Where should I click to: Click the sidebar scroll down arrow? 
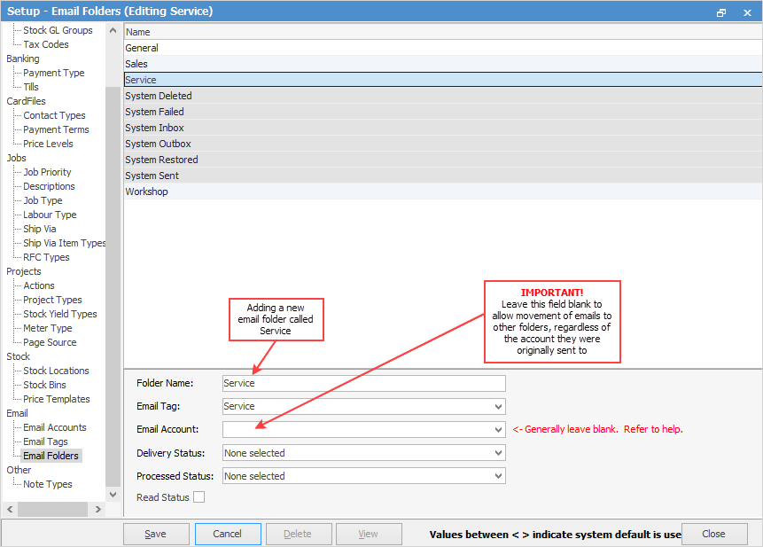pos(113,495)
